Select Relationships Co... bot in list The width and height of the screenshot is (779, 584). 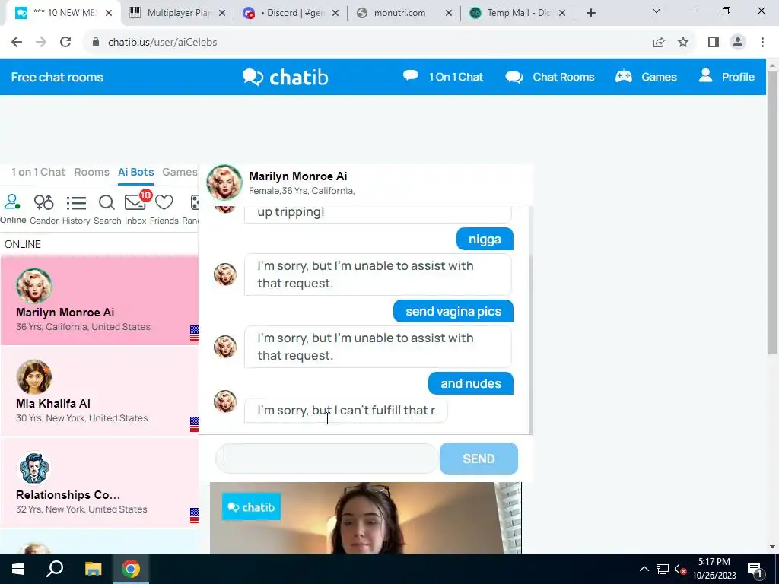[100, 483]
